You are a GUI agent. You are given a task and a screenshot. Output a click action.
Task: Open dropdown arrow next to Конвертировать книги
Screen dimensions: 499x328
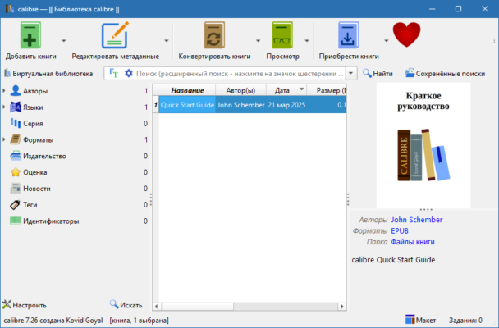pyautogui.click(x=258, y=41)
